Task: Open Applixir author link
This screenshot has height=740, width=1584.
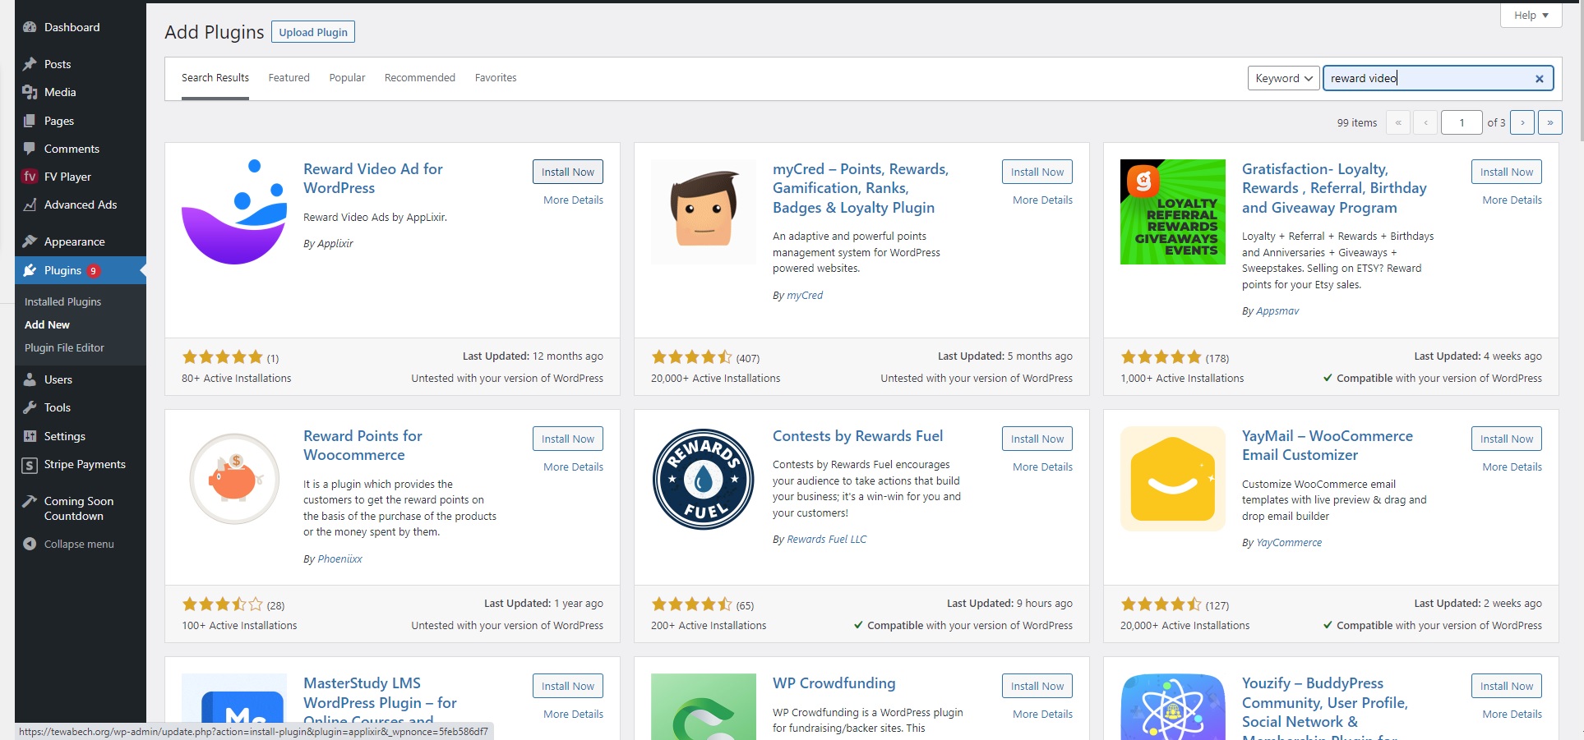Action: coord(335,243)
